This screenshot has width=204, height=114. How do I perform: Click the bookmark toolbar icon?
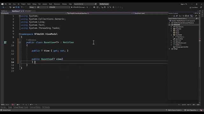coord(113,7)
